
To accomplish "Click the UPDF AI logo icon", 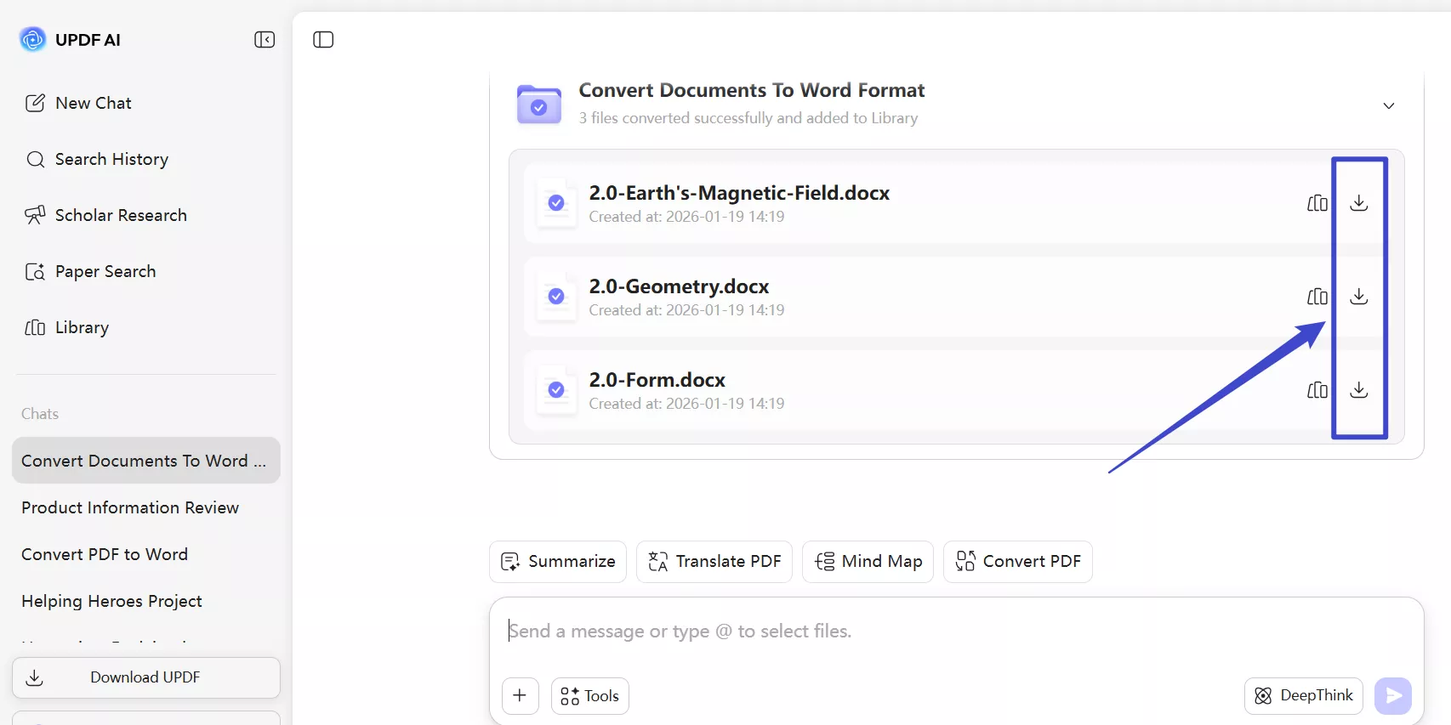I will tap(32, 39).
